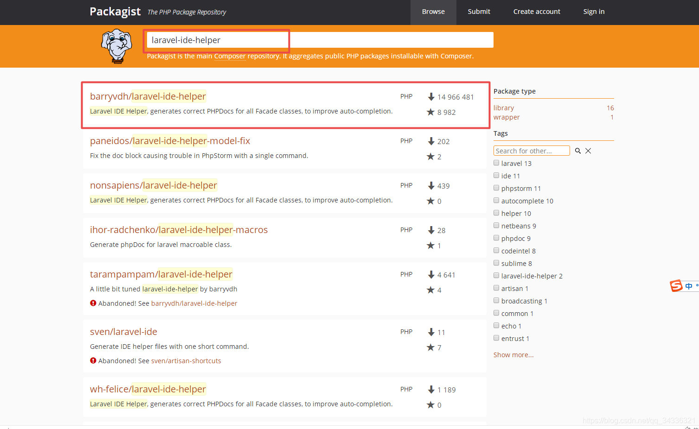Viewport: 699px width, 429px height.
Task: Open the barryvdh/laravel-ide-helper package page
Action: click(x=147, y=96)
